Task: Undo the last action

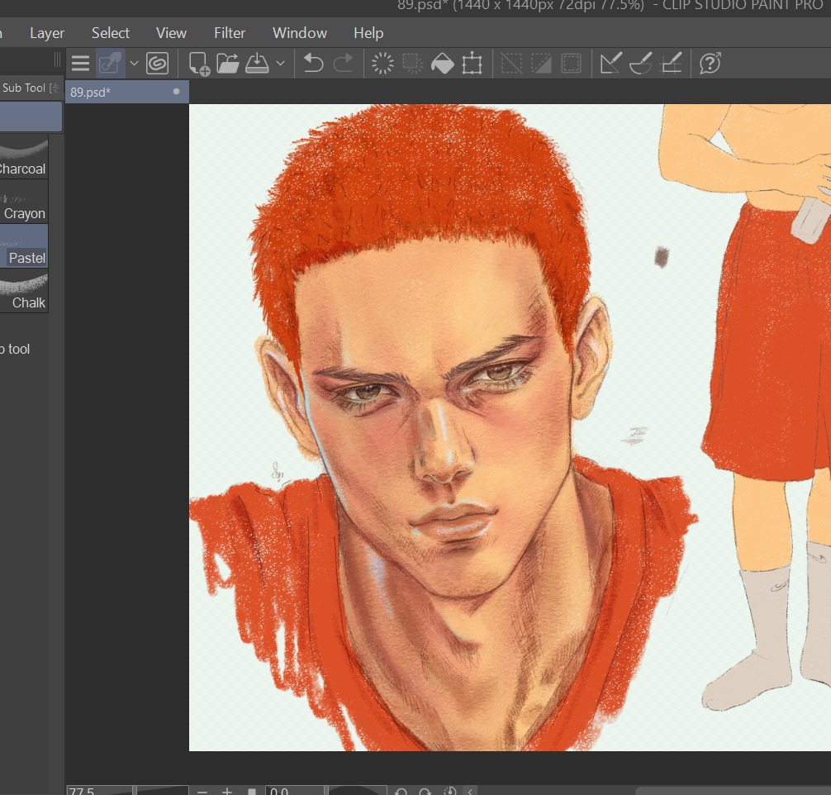Action: tap(313, 64)
